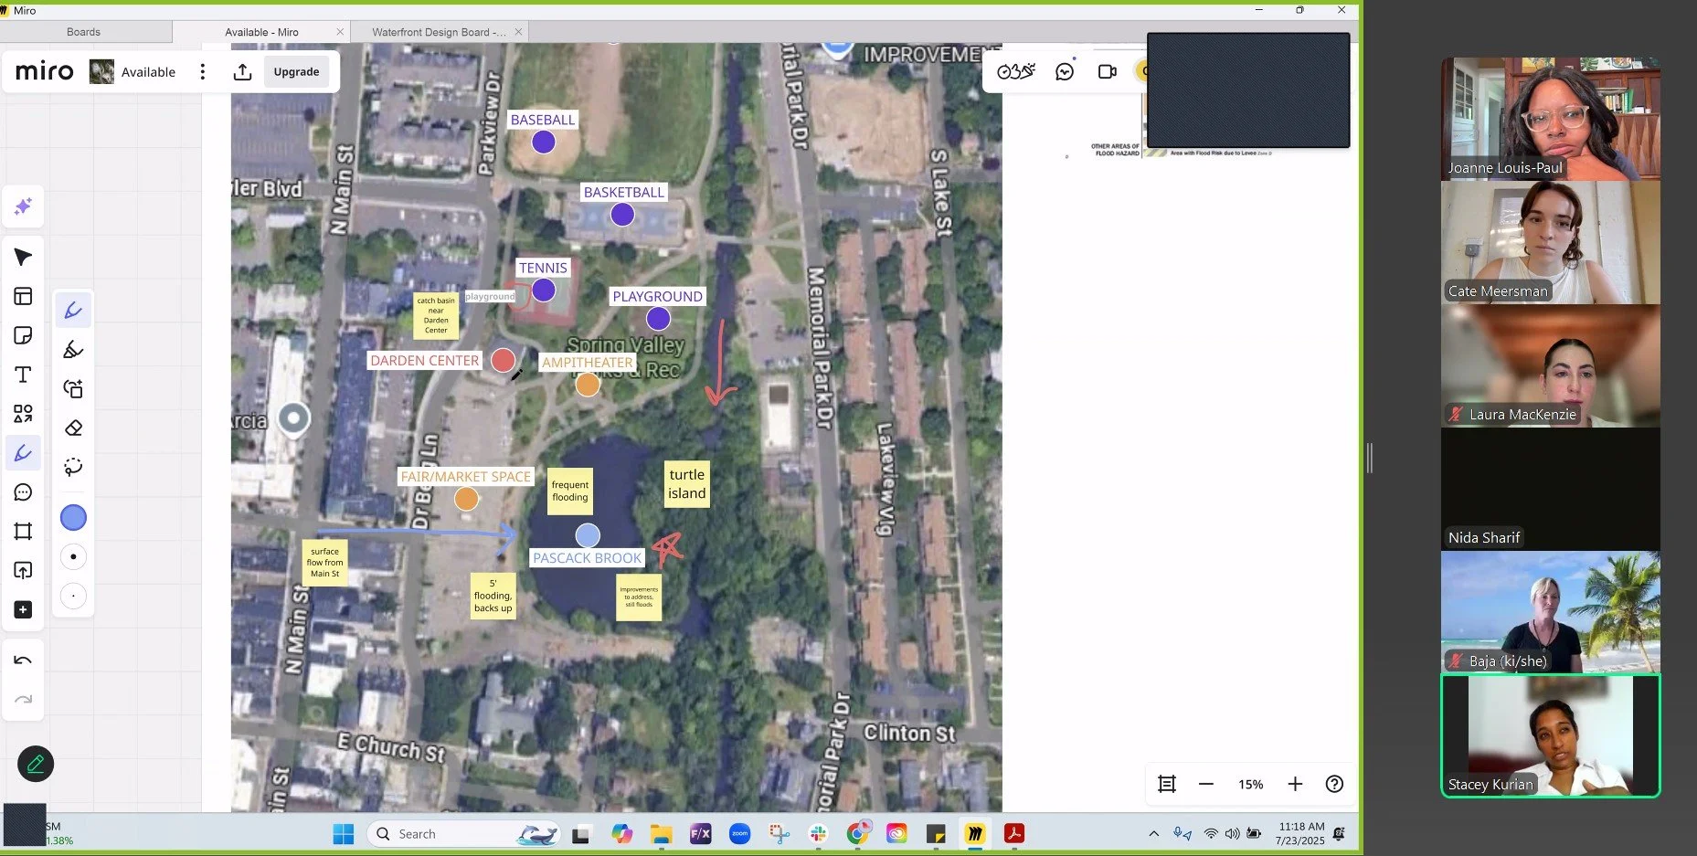The height and width of the screenshot is (856, 1697).
Task: Open File Explorer from the taskbar
Action: (x=661, y=833)
